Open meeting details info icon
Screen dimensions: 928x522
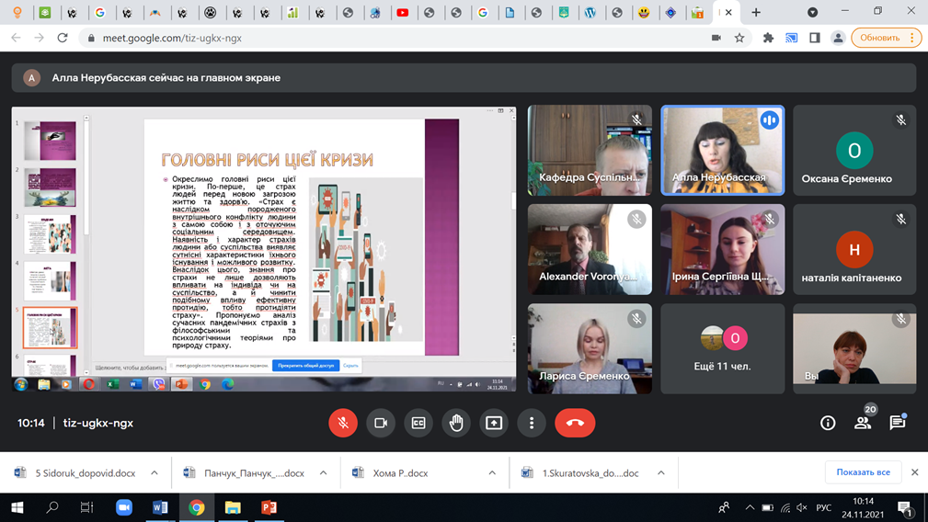coord(828,423)
